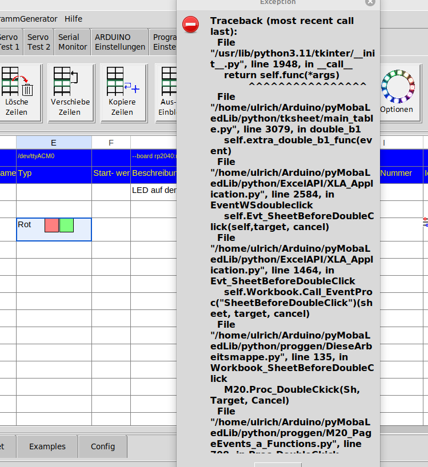Image resolution: width=428 pixels, height=467 pixels.
Task: Click the partly hidden Aus-/Einblenden rows icon
Action: [167, 92]
